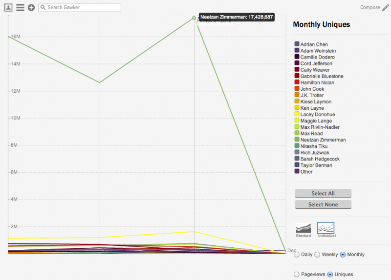Toggle Adam Weinstein color swatch
Image resolution: width=391 pixels, height=280 pixels.
[x=297, y=50]
